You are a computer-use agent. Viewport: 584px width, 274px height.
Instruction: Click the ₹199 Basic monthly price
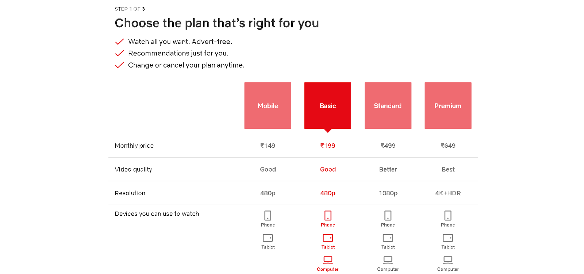pos(328,146)
